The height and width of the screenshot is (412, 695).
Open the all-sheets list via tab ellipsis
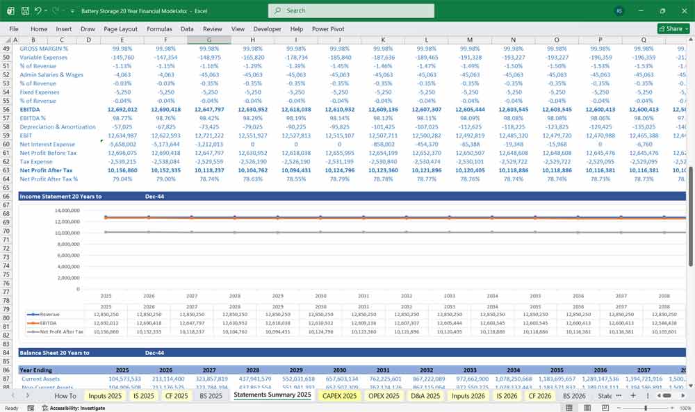tap(619, 396)
